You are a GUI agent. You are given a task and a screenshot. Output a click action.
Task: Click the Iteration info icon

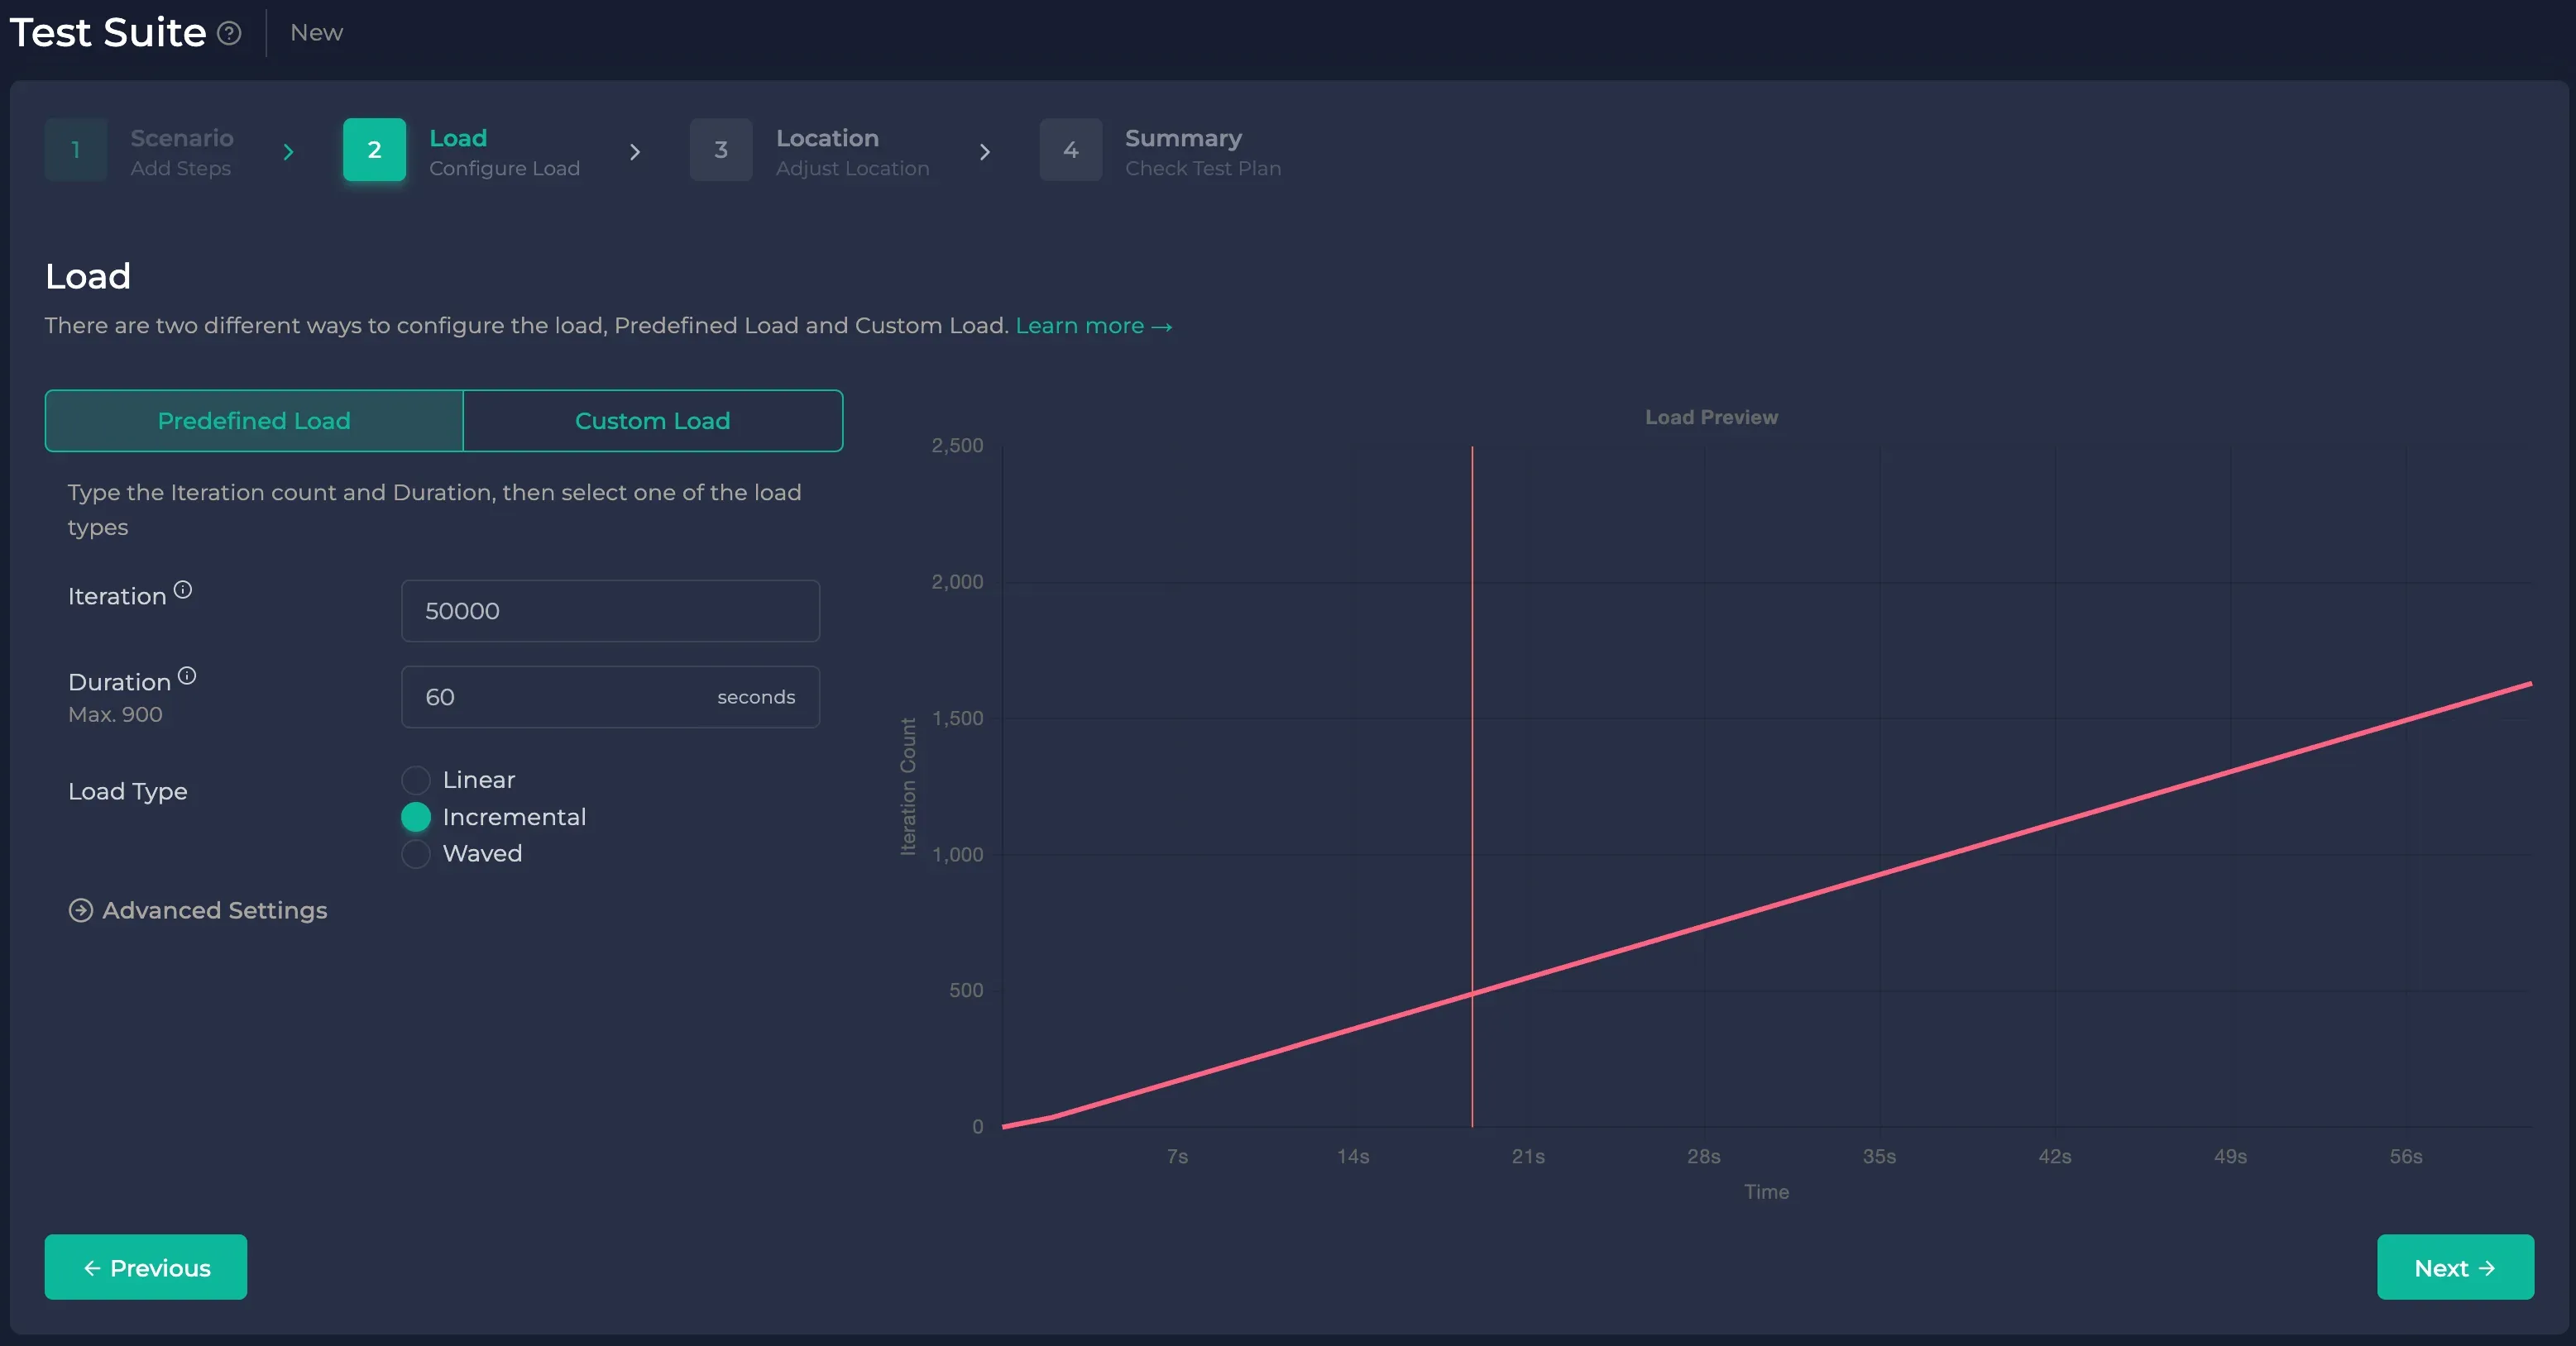[183, 589]
